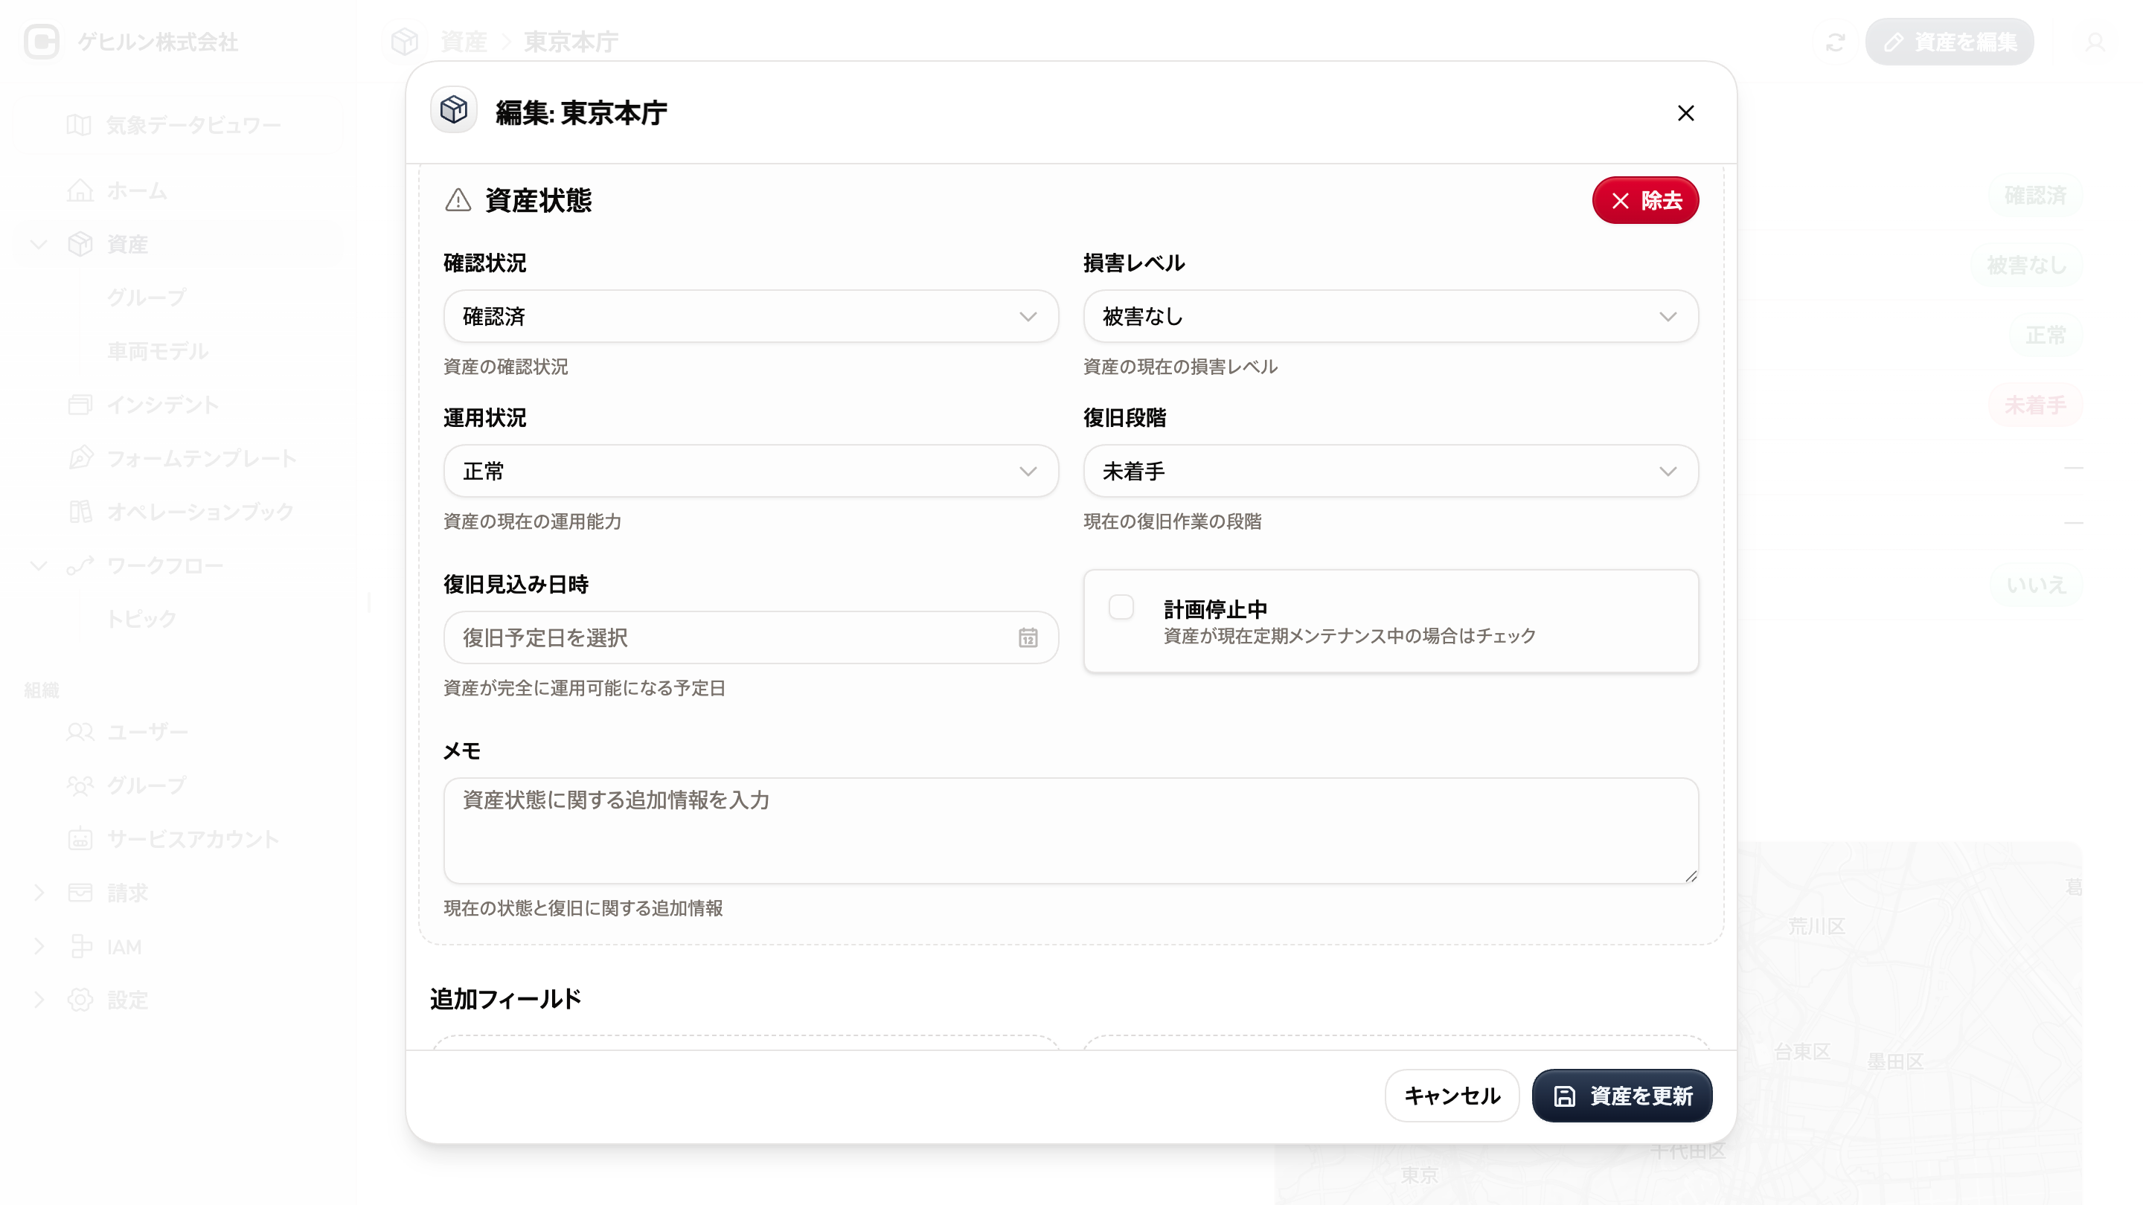Open グループ under 資産 in sidebar
The width and height of the screenshot is (2143, 1205).
click(146, 298)
